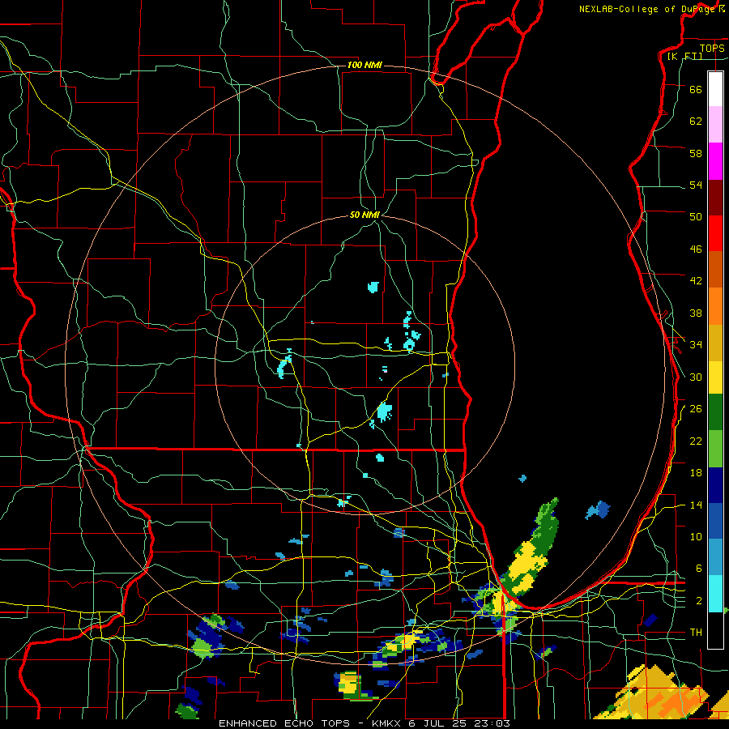
Task: Click the "62" legend value
Action: pos(696,121)
